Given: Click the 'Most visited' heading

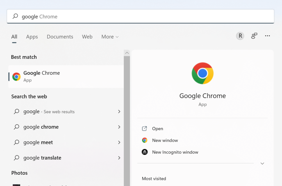Looking at the screenshot, I should point(154,179).
